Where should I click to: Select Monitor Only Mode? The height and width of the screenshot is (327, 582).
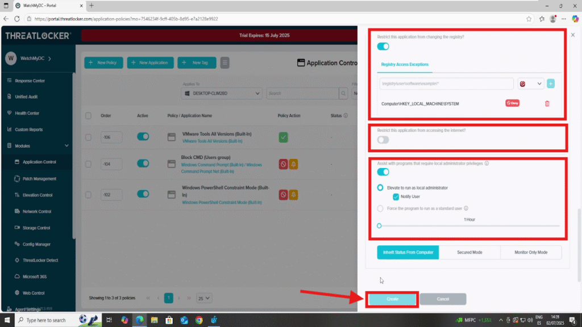531,253
